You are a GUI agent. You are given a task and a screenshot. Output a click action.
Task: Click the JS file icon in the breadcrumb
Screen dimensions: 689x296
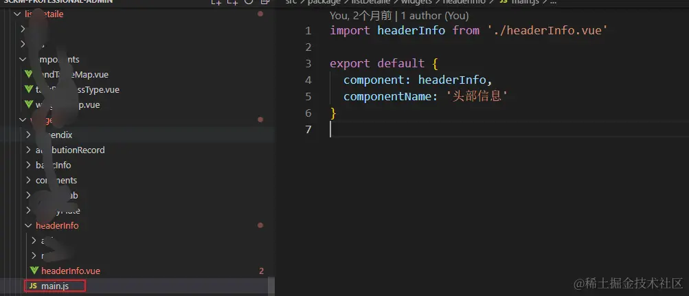(x=503, y=2)
